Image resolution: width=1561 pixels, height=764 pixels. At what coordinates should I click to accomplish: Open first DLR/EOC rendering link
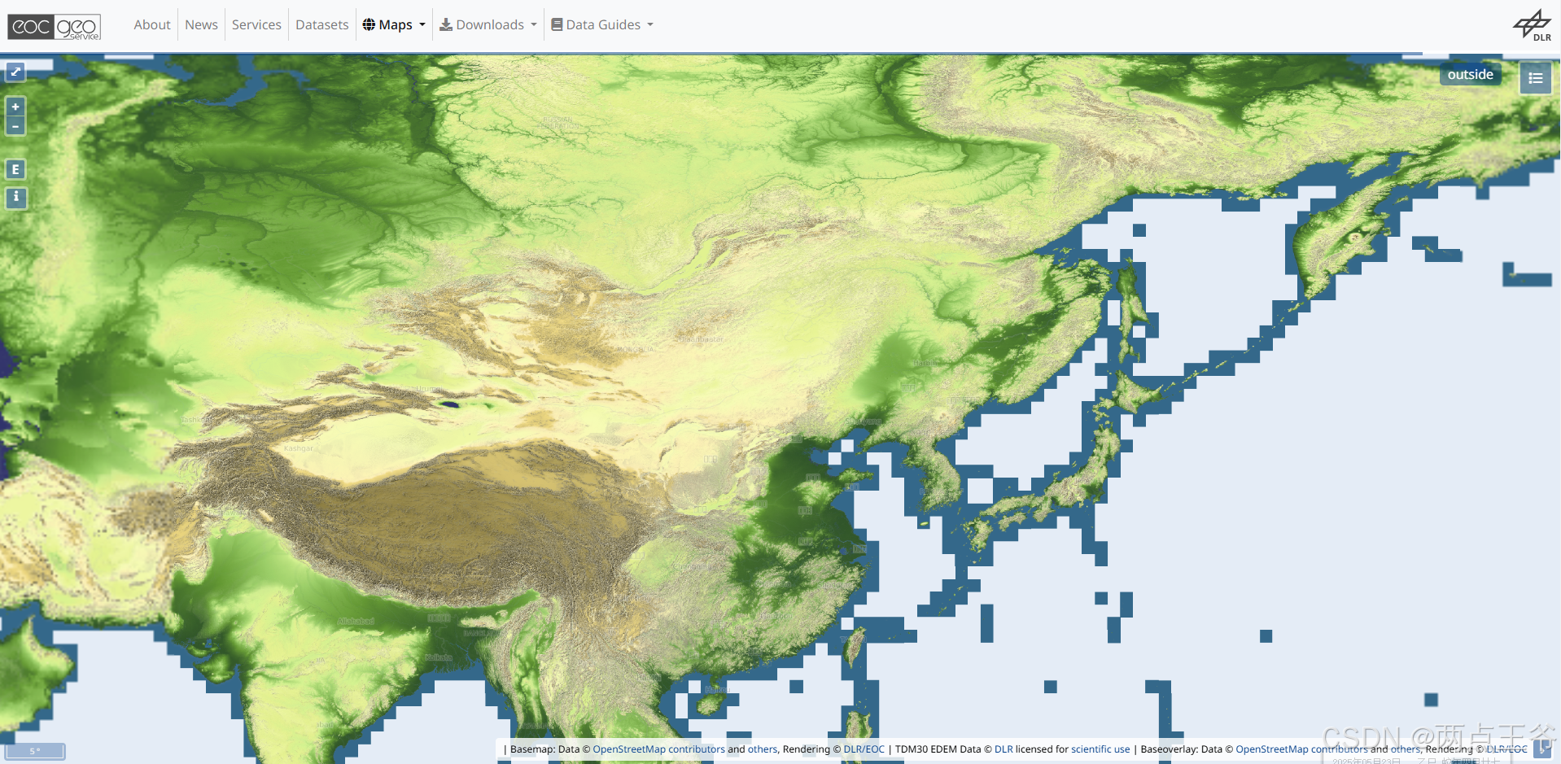coord(864,749)
